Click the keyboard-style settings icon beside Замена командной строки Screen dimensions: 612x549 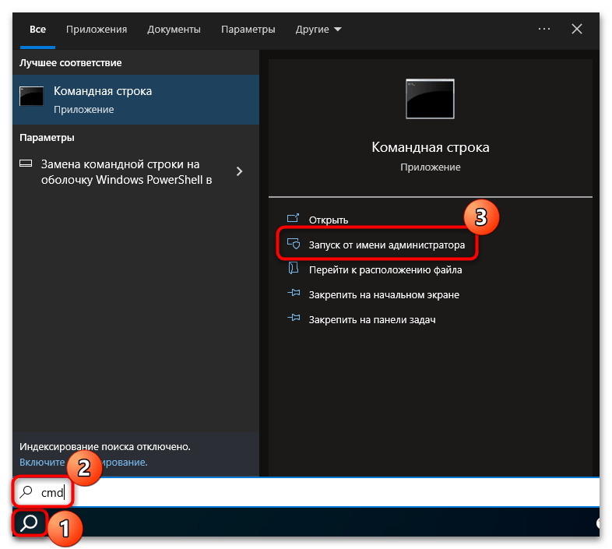(26, 164)
